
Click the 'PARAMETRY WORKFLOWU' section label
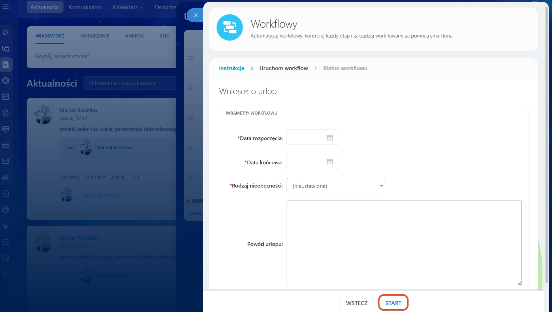click(x=251, y=113)
